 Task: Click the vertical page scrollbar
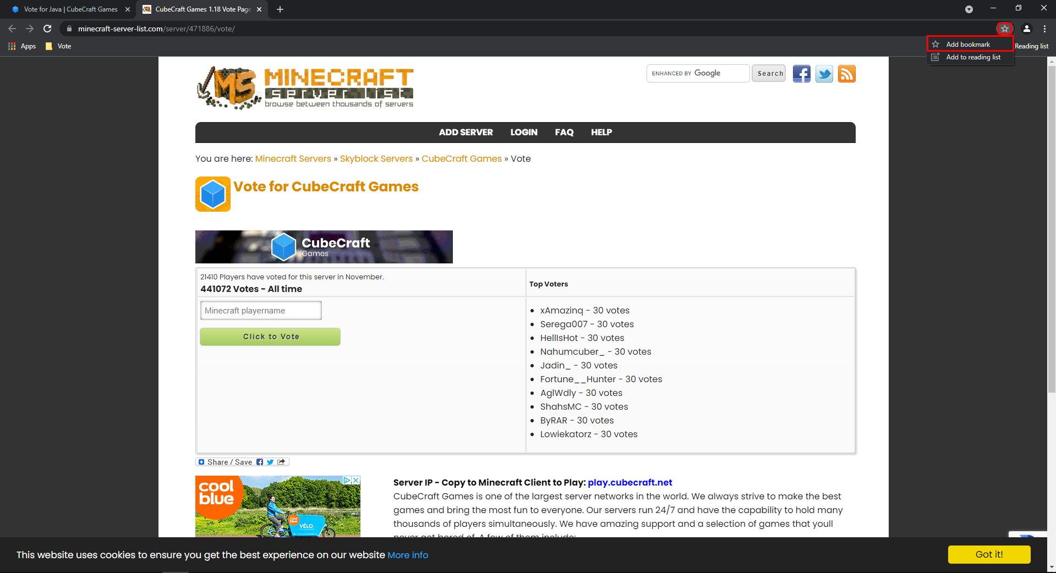(x=1052, y=228)
